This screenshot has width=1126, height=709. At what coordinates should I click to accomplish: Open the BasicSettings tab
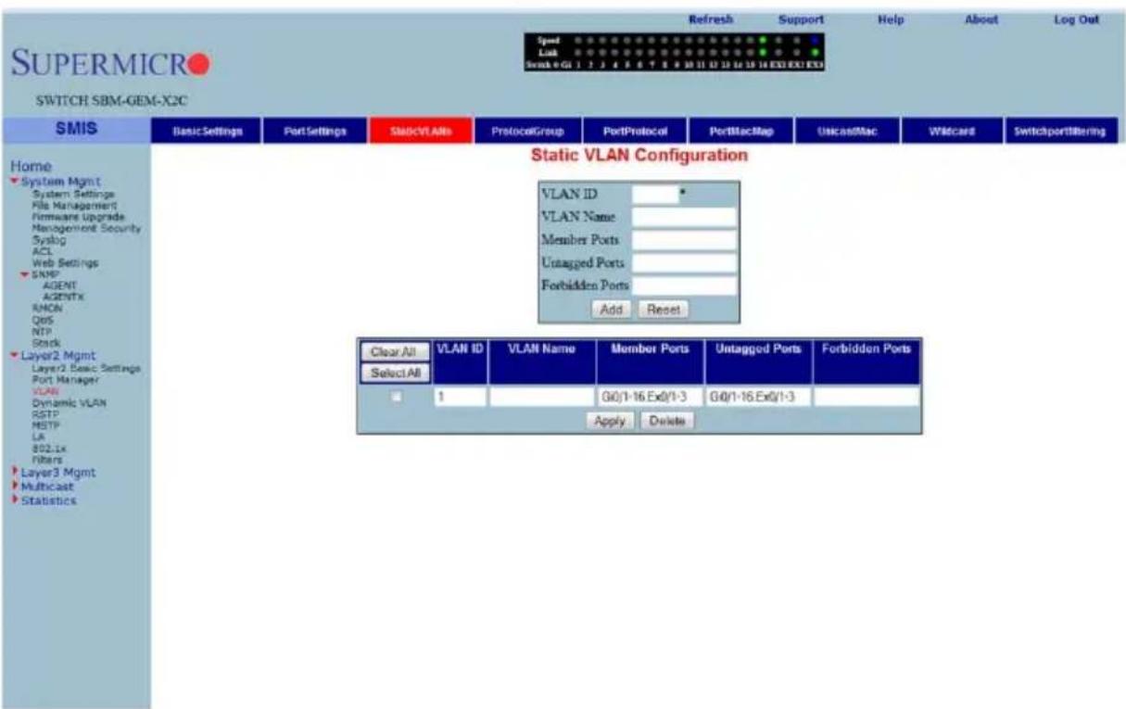pyautogui.click(x=206, y=132)
